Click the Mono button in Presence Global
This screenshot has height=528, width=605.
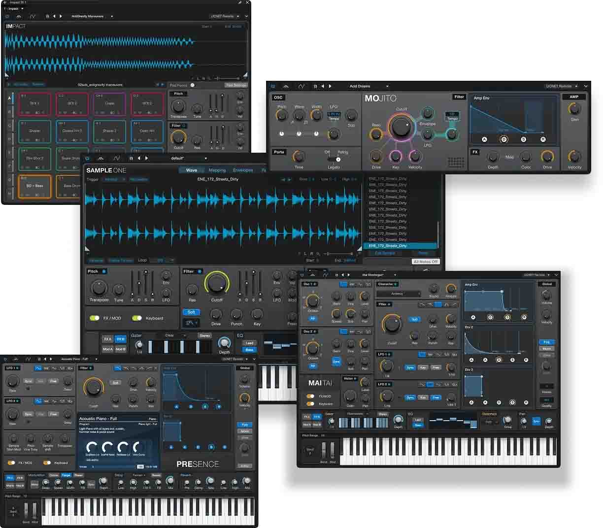(244, 431)
